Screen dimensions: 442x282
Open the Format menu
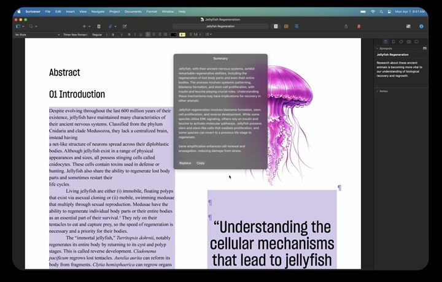pyautogui.click(x=151, y=11)
